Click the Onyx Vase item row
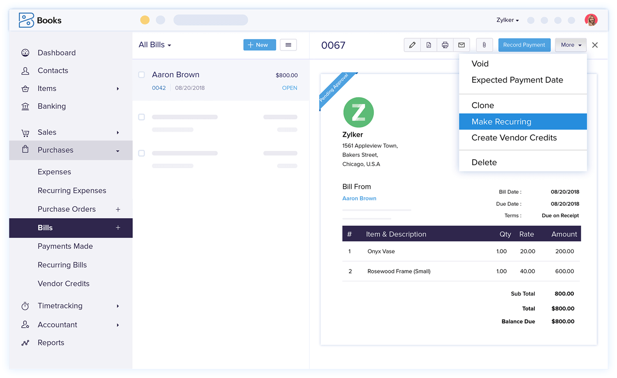Viewport: 617px width, 378px height. 461,251
